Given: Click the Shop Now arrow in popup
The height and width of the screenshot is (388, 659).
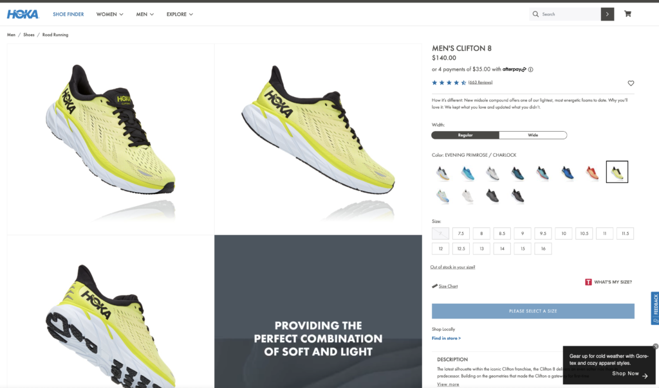Looking at the screenshot, I should point(645,376).
